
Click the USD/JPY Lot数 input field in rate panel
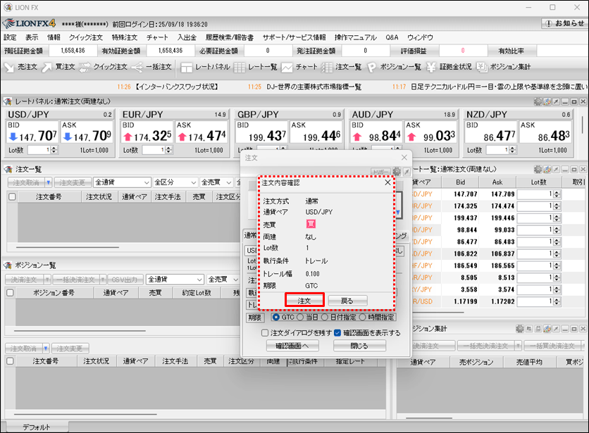pos(42,150)
